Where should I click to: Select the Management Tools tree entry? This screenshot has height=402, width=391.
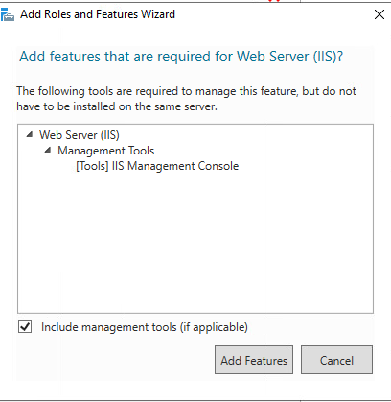point(105,151)
